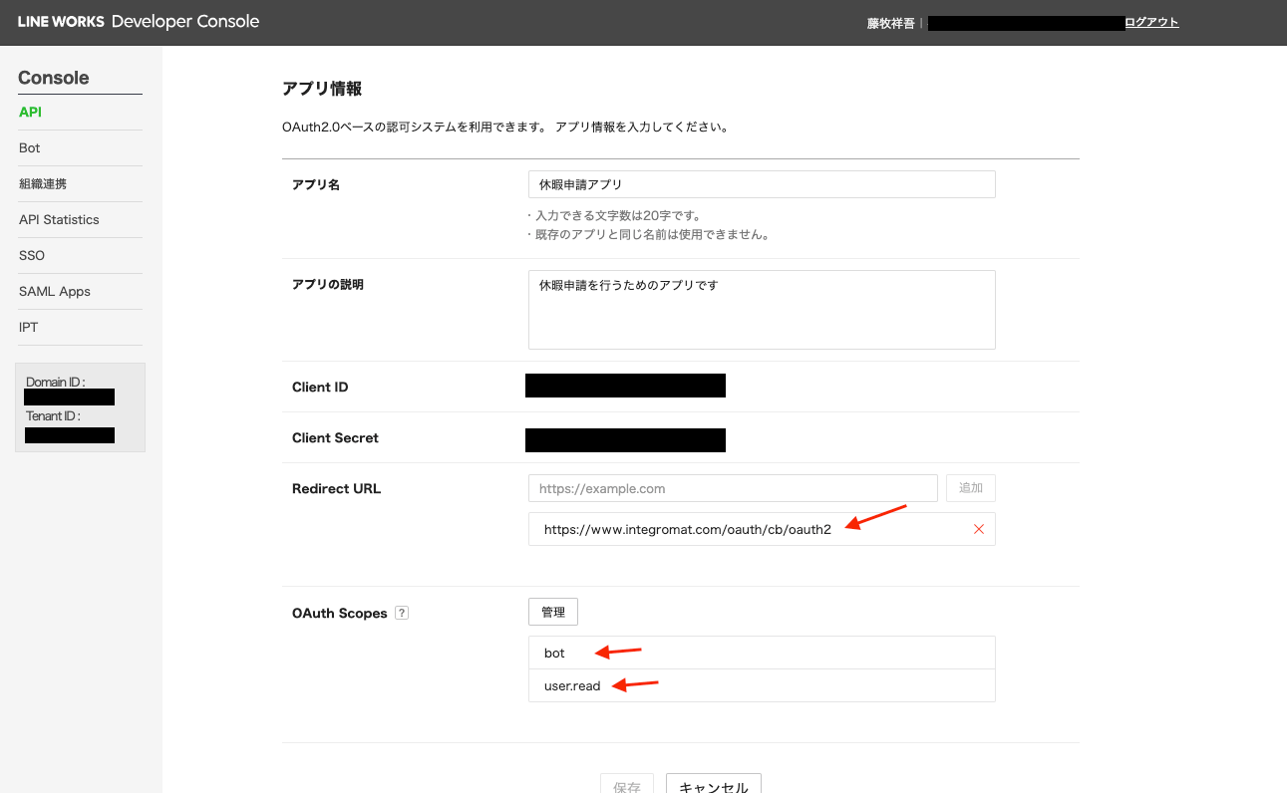Click the 保存 save button
The height and width of the screenshot is (793, 1287).
click(x=627, y=785)
